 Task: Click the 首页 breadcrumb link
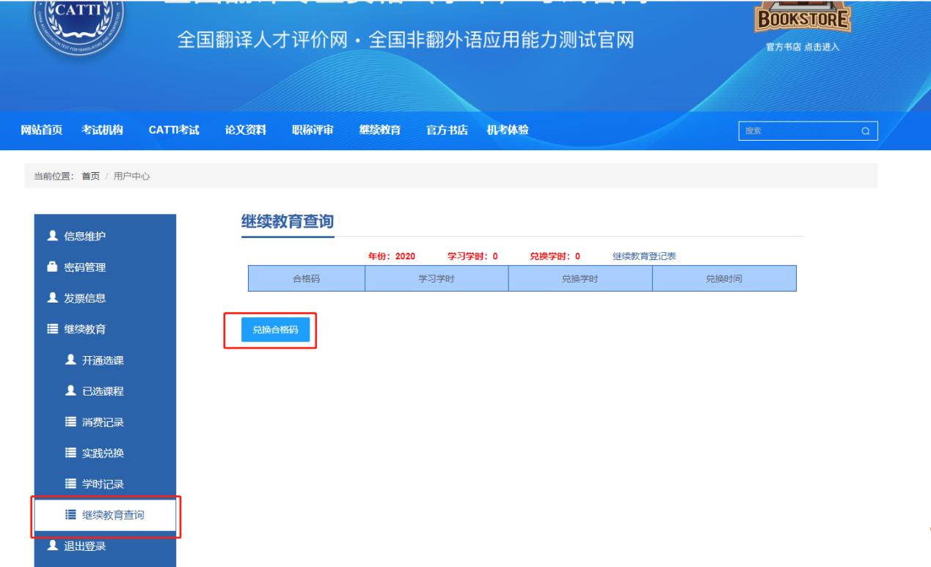coord(90,177)
